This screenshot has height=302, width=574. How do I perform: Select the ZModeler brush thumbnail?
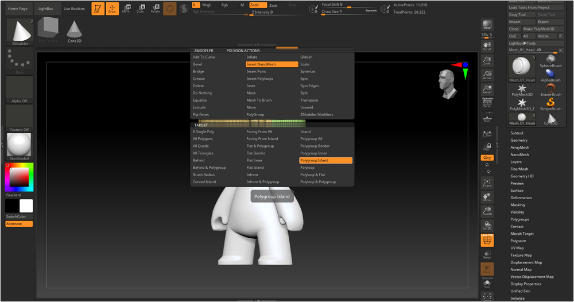(x=20, y=32)
